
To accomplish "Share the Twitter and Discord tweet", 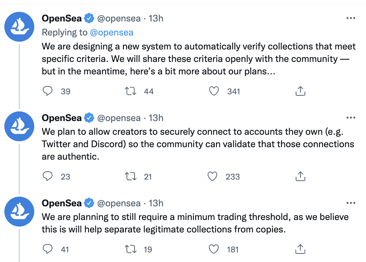I will (x=300, y=176).
